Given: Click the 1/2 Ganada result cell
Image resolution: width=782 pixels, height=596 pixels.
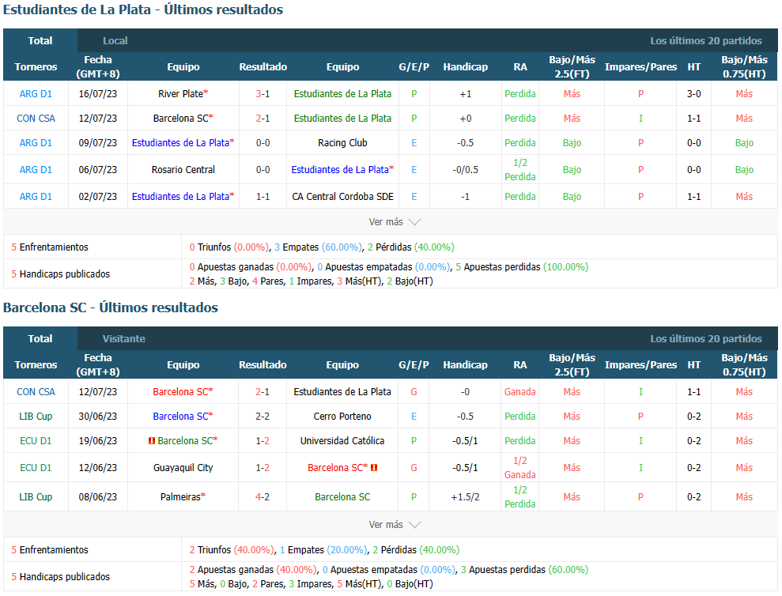Looking at the screenshot, I should [520, 468].
